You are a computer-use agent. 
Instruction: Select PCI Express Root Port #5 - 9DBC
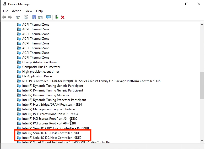click(50, 119)
